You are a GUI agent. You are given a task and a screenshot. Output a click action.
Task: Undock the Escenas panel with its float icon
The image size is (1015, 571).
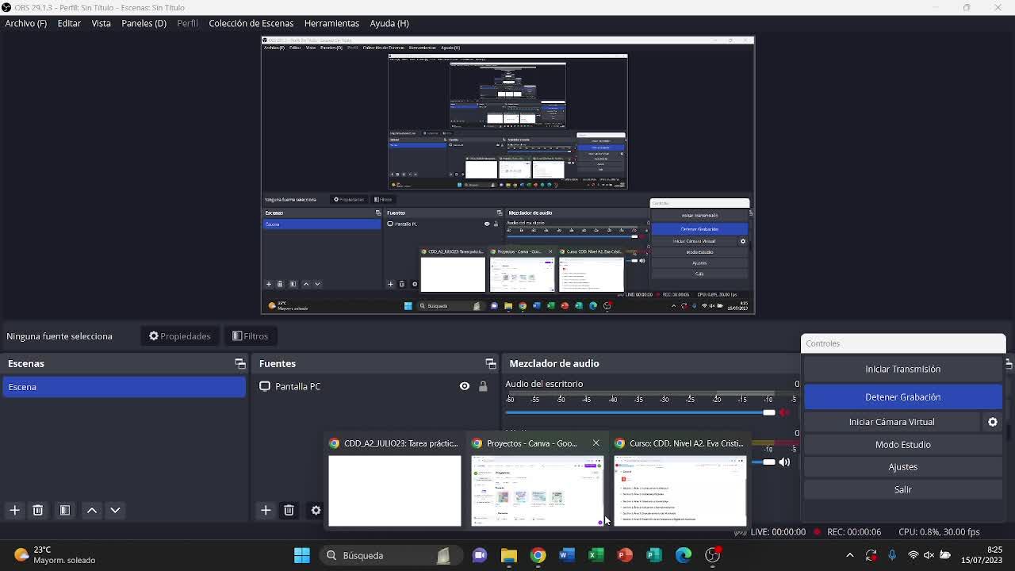pyautogui.click(x=240, y=364)
